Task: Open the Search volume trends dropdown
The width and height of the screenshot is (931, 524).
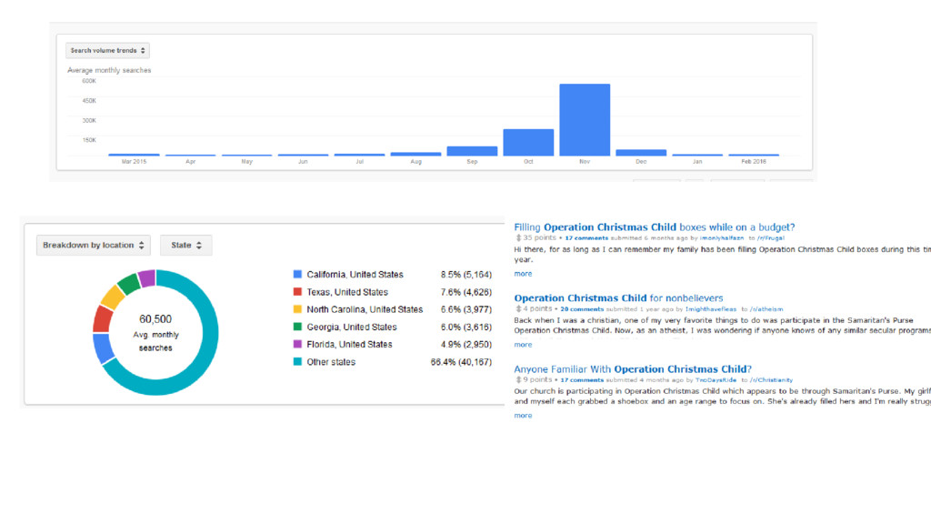Action: pos(107,51)
